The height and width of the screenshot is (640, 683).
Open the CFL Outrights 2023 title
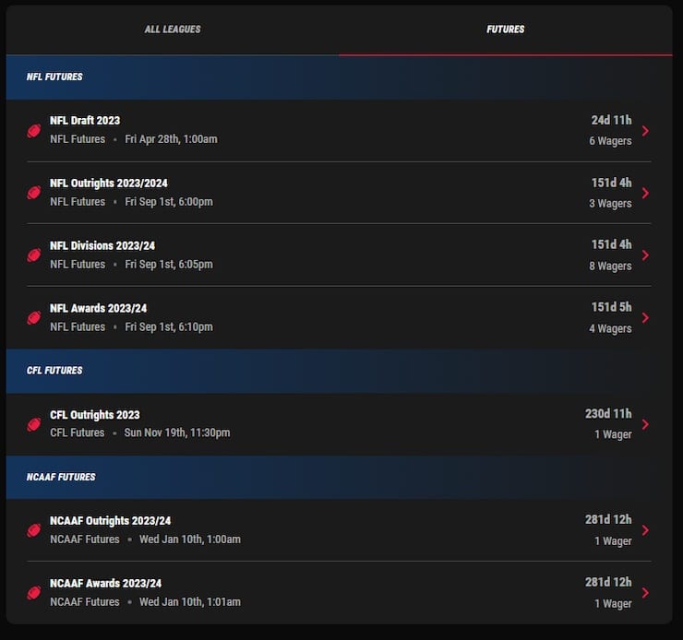click(95, 415)
